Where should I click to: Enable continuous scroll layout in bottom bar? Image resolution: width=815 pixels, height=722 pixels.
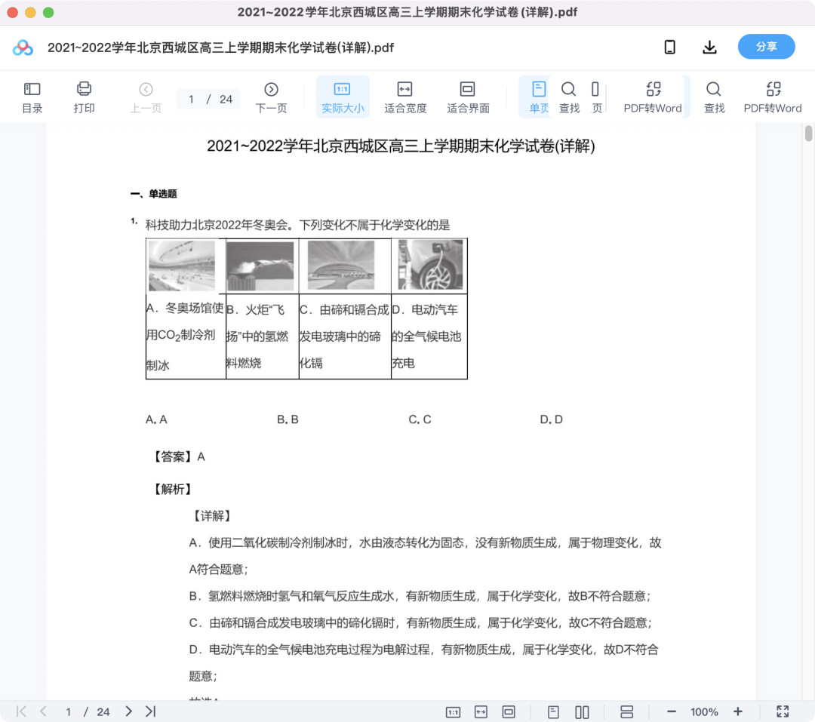627,711
